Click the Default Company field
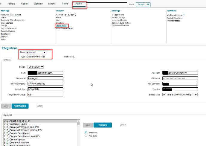This screenshot has height=146, width=206. point(45,84)
